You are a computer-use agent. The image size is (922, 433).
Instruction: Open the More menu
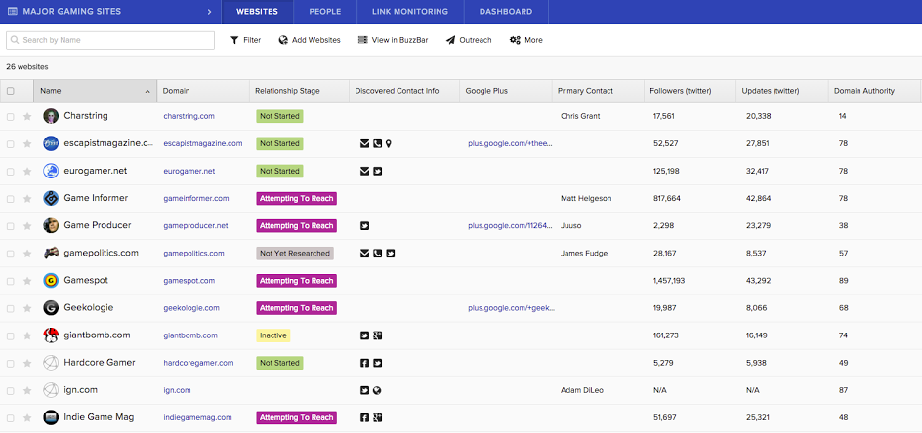pyautogui.click(x=526, y=40)
